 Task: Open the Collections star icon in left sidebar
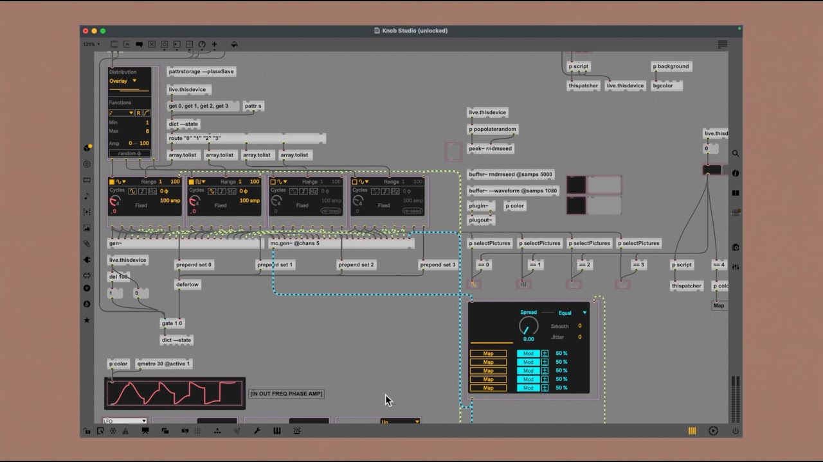pyautogui.click(x=87, y=320)
